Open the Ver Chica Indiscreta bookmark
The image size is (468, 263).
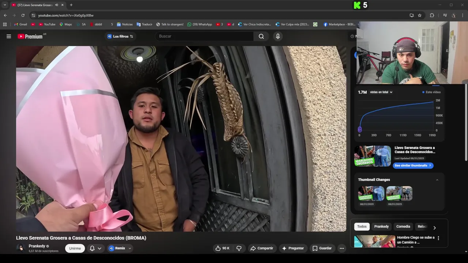[254, 24]
